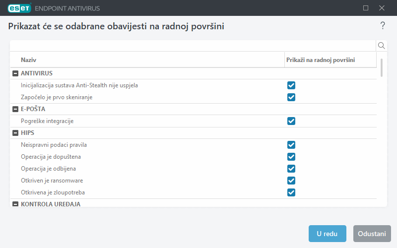Uncheck Operacija je odbijena checkbox
The width and height of the screenshot is (397, 248).
pyautogui.click(x=291, y=169)
